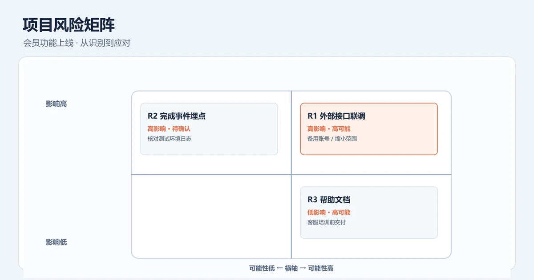Screen dimensions: 534x280
Task: Select the card title R1 外部接口联调
Action: 336,116
